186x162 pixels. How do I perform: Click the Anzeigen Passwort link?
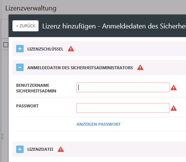[99, 124]
